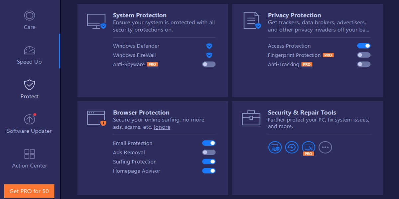Show more Security & Repair Tools options
Screen dimensions: 399x199
pos(325,148)
